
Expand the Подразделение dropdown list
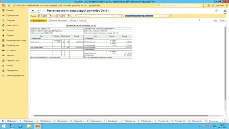[112, 16]
